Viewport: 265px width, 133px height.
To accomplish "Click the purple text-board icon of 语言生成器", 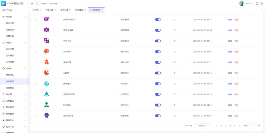I will [x=46, y=30].
